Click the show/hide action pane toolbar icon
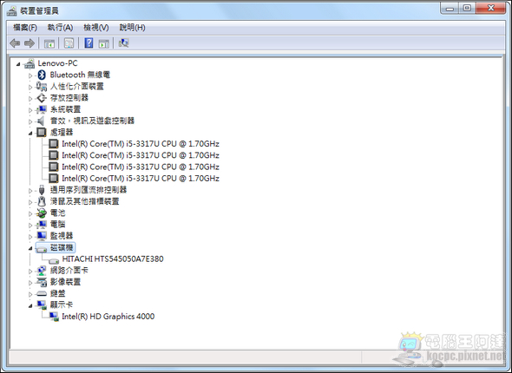 pos(104,43)
